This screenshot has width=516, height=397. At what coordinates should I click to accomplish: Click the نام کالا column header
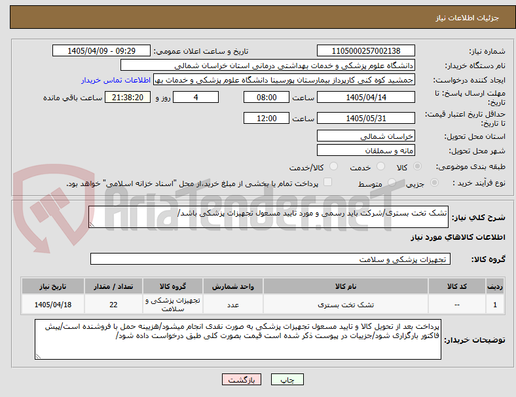[346, 286]
